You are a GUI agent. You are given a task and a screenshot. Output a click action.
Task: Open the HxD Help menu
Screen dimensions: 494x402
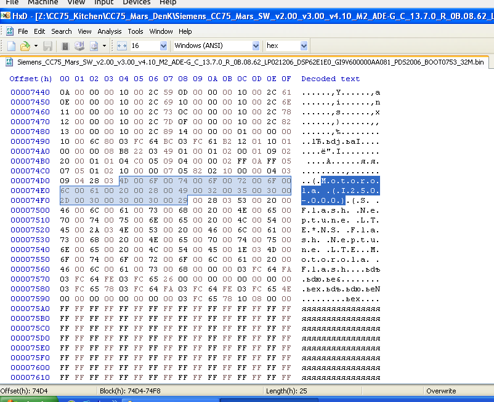(x=185, y=31)
